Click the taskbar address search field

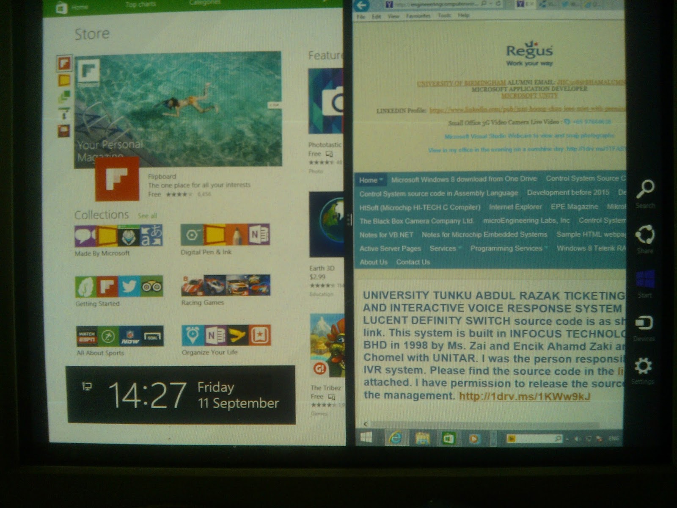click(x=534, y=439)
